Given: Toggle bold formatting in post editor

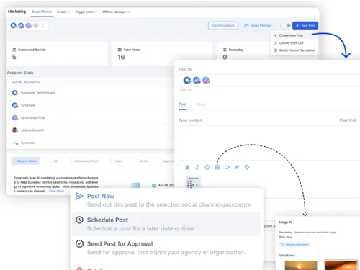Looking at the screenshot, I should pyautogui.click(x=187, y=167).
